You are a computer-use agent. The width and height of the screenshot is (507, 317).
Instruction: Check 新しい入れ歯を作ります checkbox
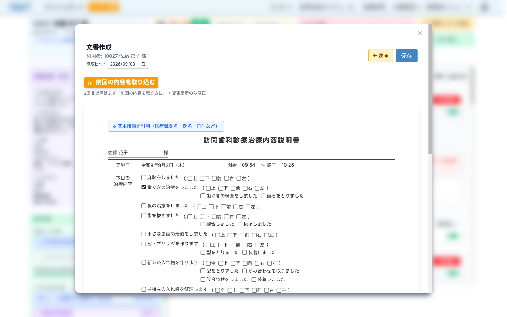tap(144, 262)
